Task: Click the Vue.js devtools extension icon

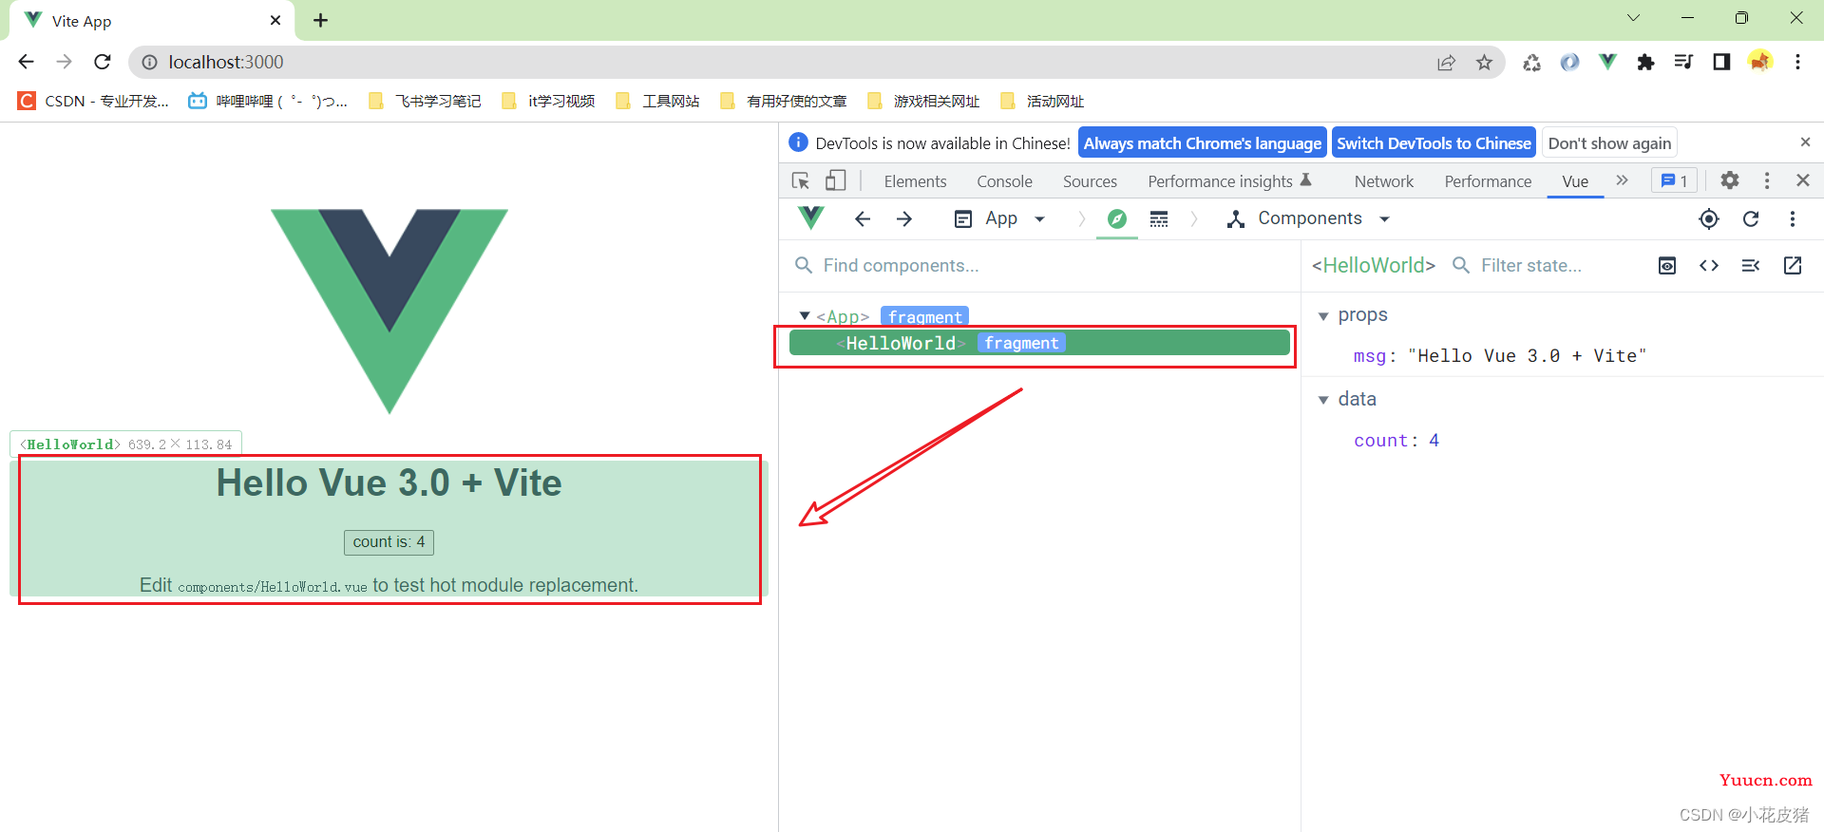Action: 1607,62
